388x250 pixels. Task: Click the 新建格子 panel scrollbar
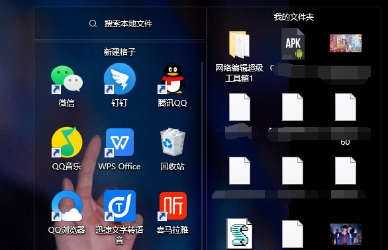202,156
